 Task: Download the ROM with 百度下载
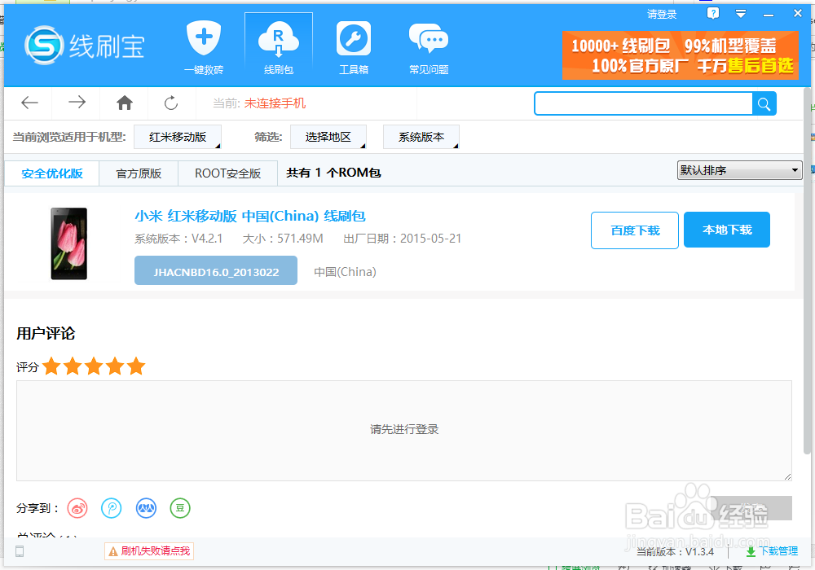(x=635, y=230)
